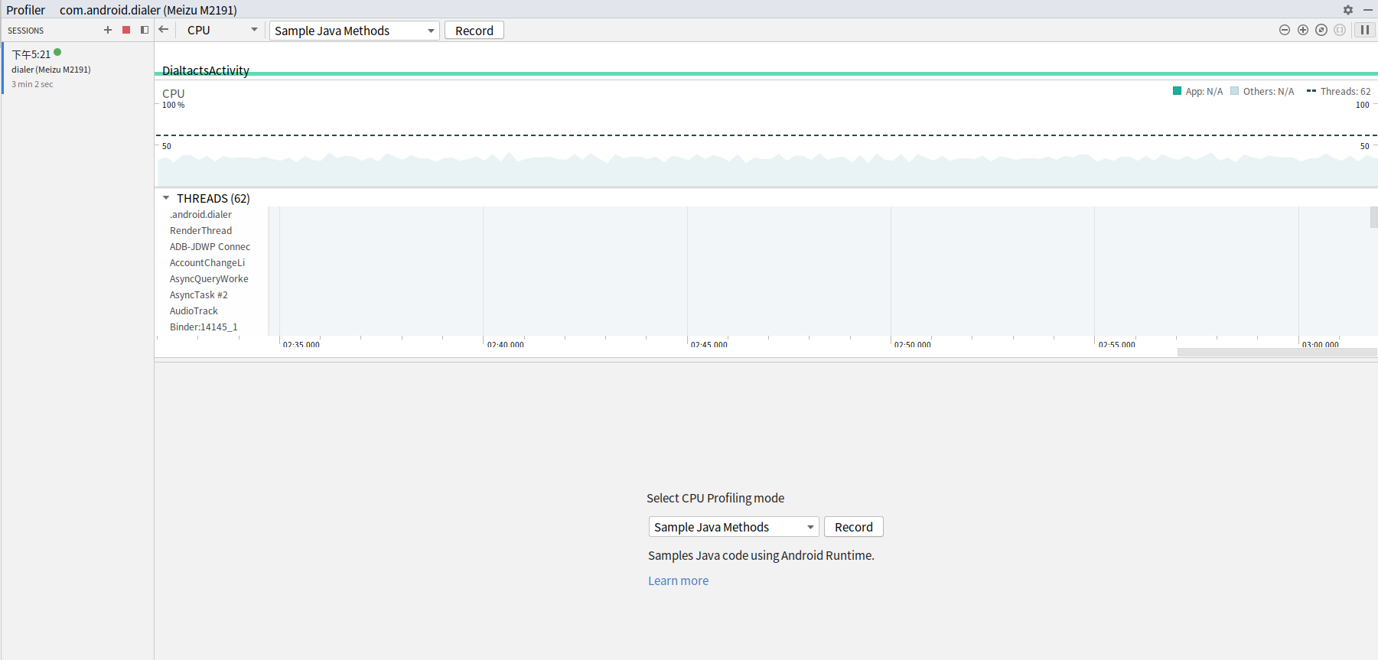Click the CPU chart title label

(174, 93)
